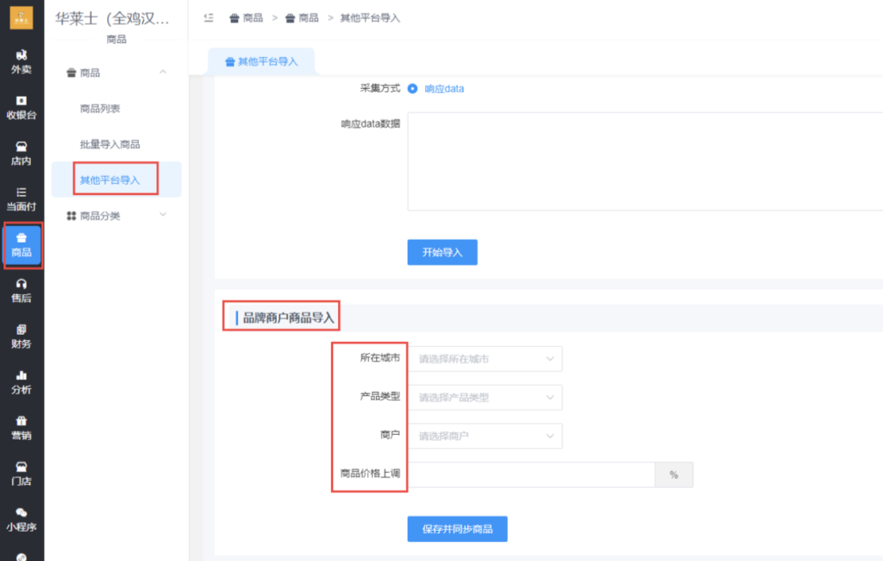This screenshot has height=561, width=883.
Task: Select 商品列表 in the side menu
Action: click(x=100, y=109)
